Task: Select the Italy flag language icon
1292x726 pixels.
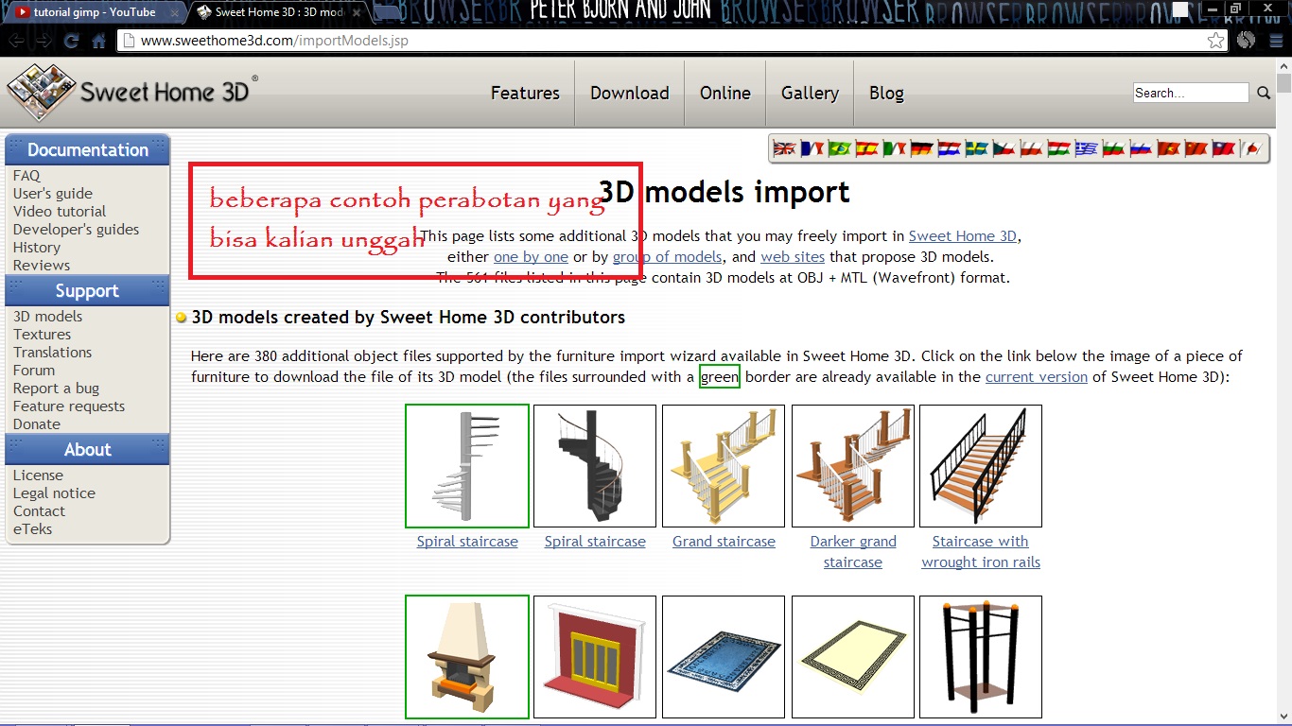Action: [894, 148]
